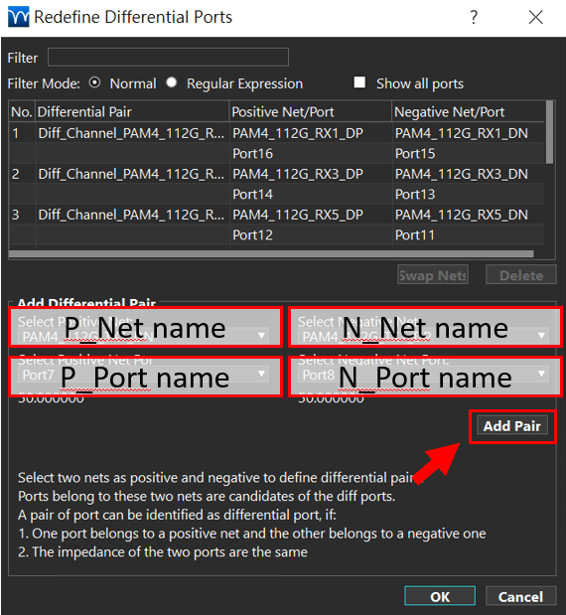Select the Port12 cell

click(x=311, y=235)
